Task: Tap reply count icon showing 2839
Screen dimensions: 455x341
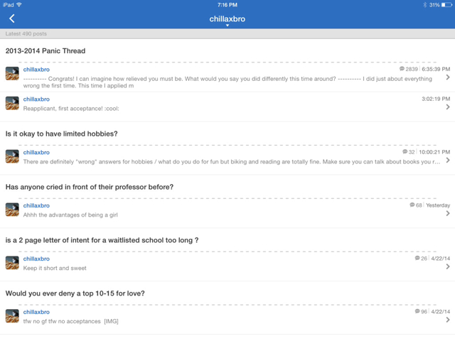Action: click(402, 69)
